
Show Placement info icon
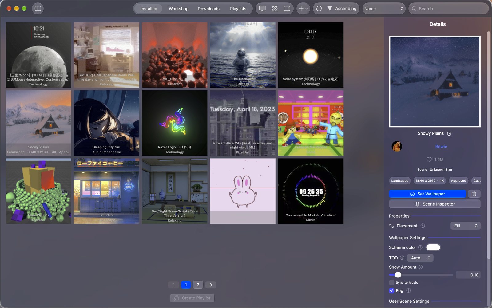pos(423,226)
